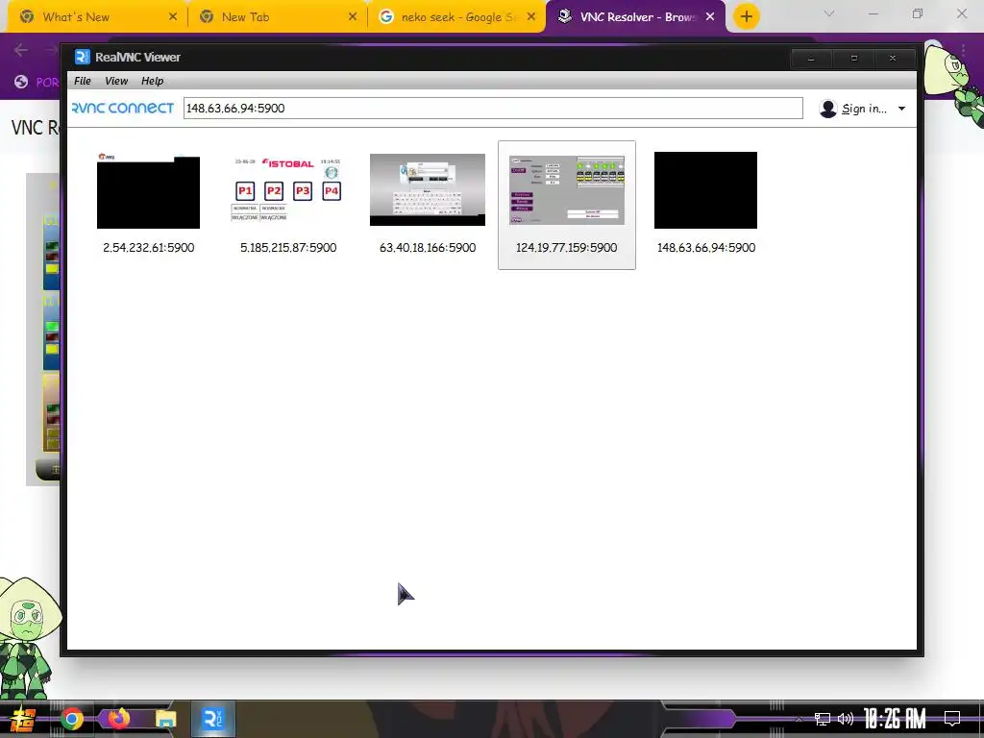Select the 148.63.66.94:5900 black thumbnail
This screenshot has height=738, width=984.
[x=705, y=190]
